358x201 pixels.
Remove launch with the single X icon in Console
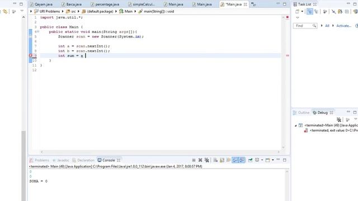pos(200,160)
